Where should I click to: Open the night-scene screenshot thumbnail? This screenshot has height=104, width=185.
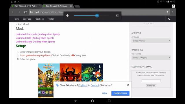click(x=92, y=73)
